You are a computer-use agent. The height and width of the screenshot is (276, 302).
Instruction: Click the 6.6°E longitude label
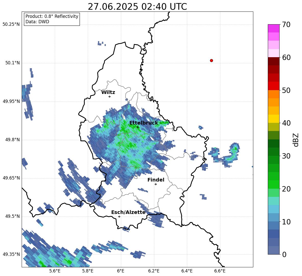click(220, 271)
